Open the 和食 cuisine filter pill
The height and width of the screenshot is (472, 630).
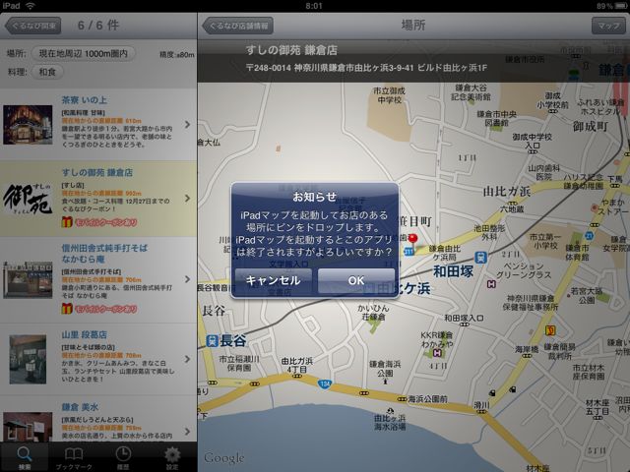click(x=47, y=72)
